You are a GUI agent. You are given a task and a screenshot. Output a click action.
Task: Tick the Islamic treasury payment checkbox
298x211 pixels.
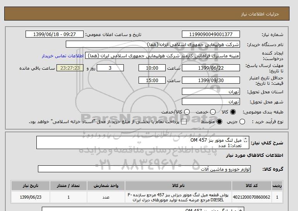[x=184, y=122]
